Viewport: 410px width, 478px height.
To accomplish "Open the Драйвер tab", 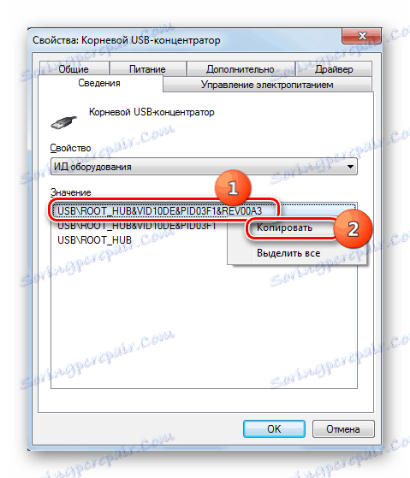I will [x=334, y=69].
